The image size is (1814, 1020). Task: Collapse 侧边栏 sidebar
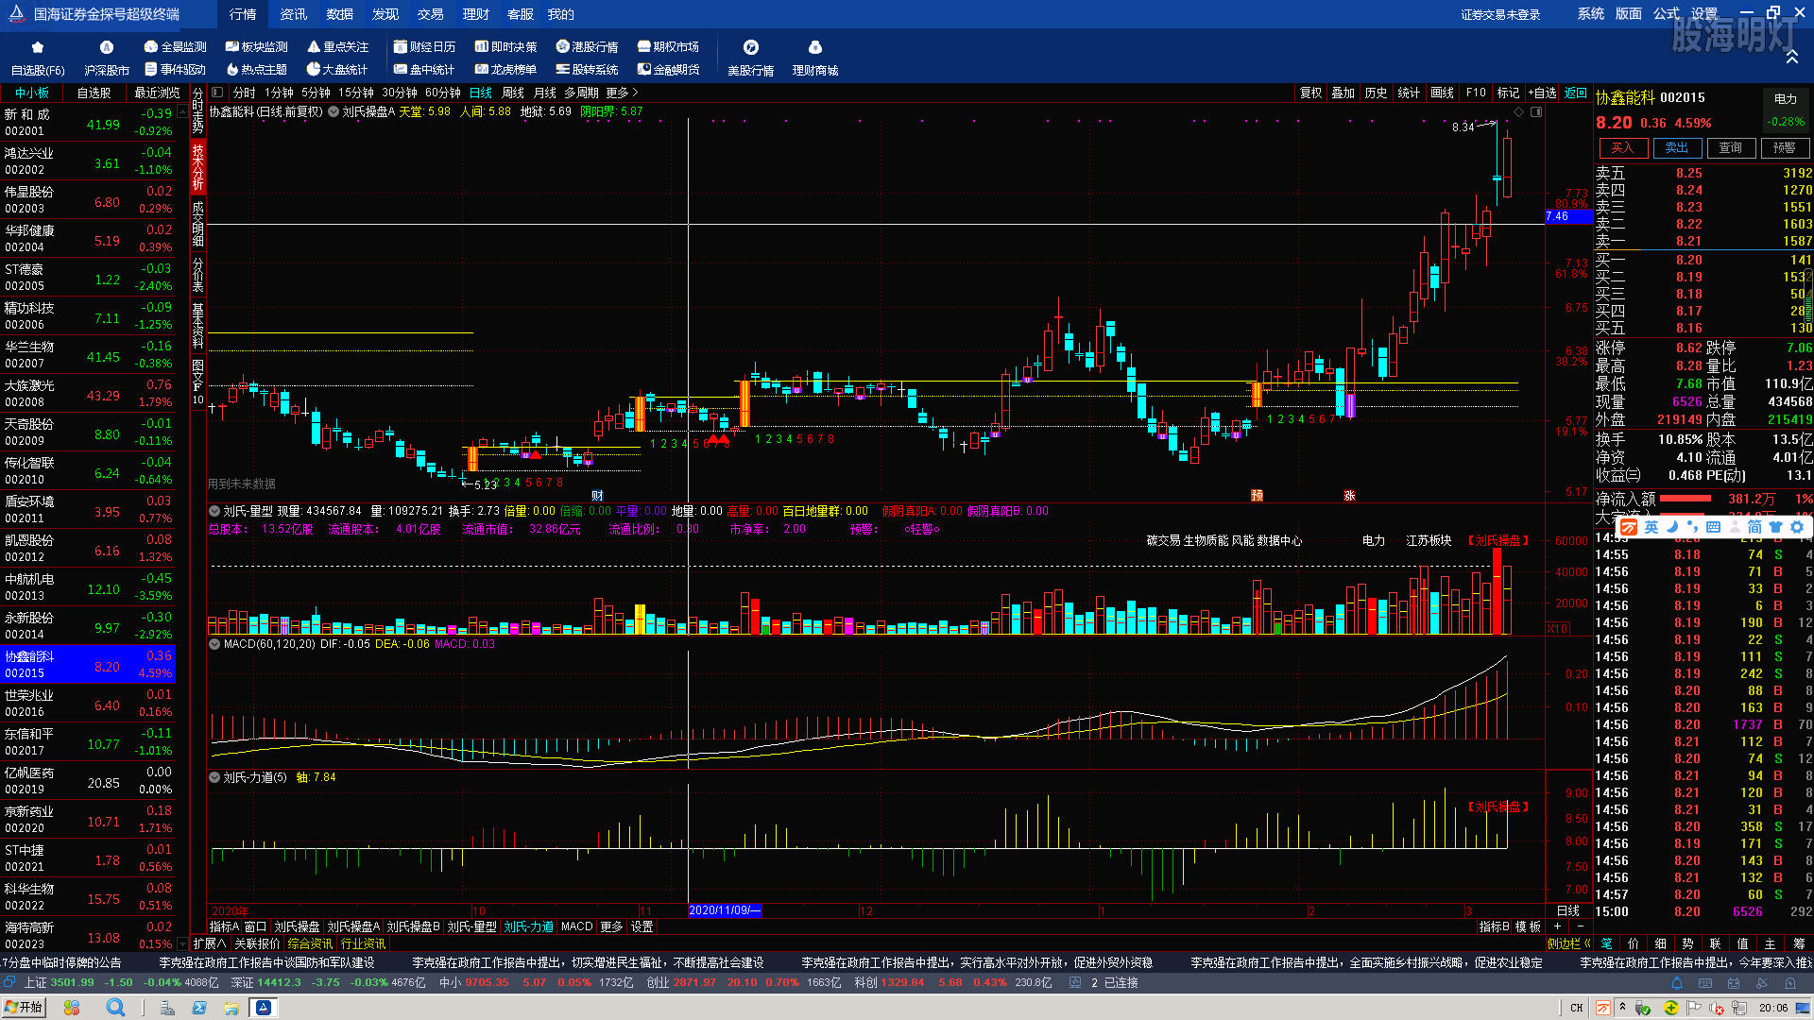1568,943
